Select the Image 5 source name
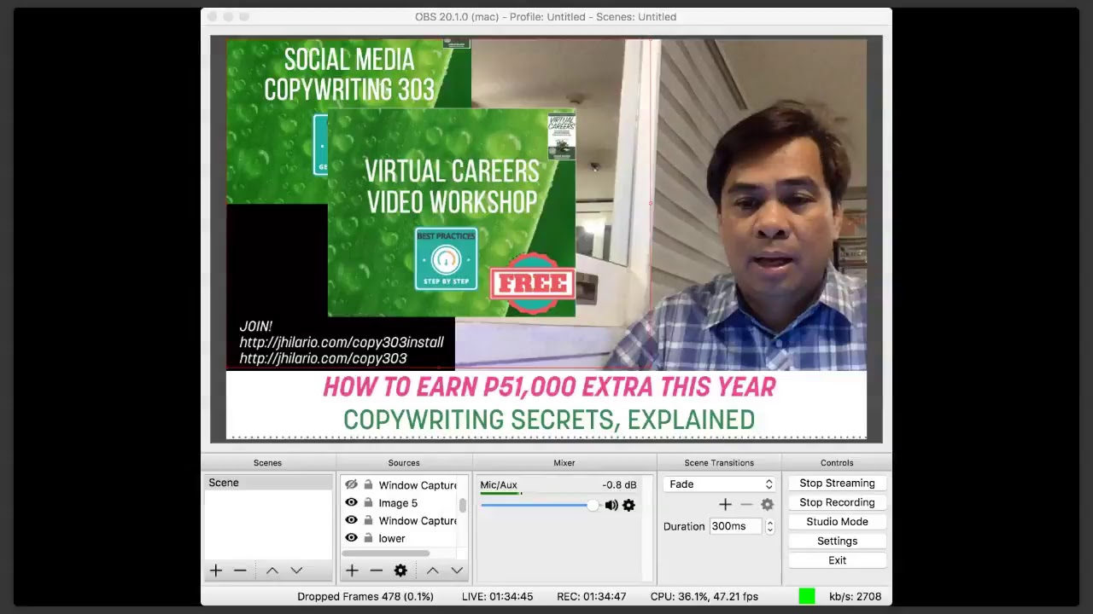Screen dimensions: 1093x614 point(398,503)
